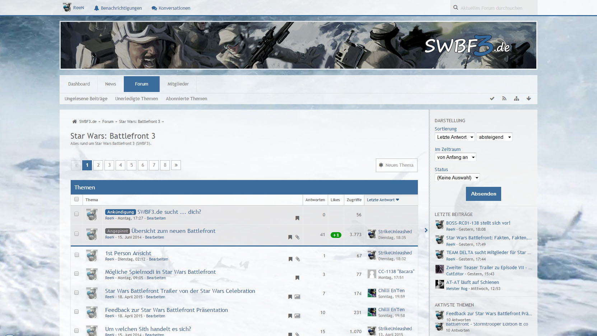Check the 'Trailer von der Star Wars Celebration' checkbox

tap(76, 293)
